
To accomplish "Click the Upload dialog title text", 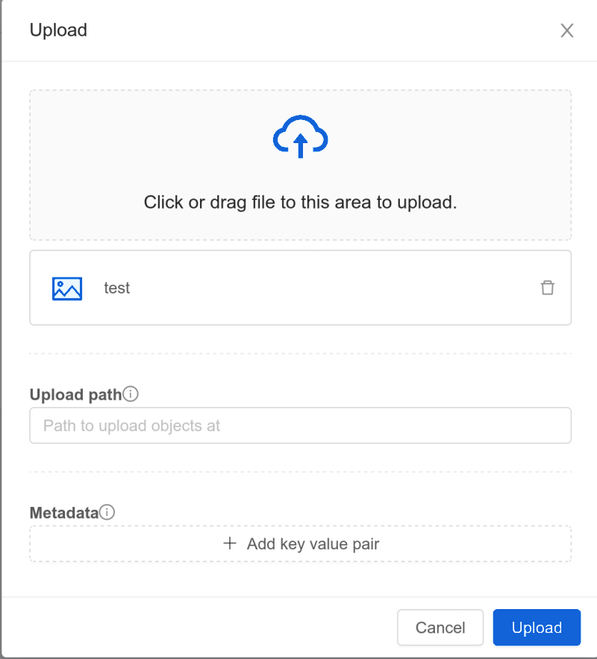I will point(58,31).
